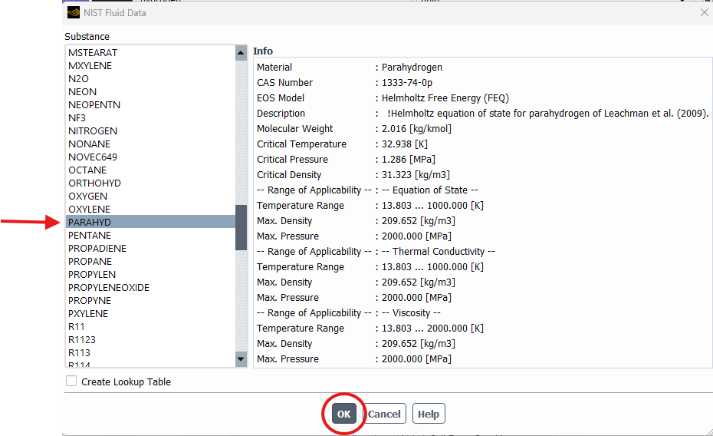Select NEON substance
Image resolution: width=713 pixels, height=436 pixels.
pos(150,92)
